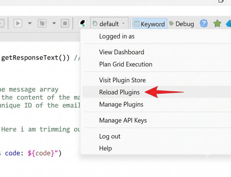Expand the debug bug dropdown arrow
Image resolution: width=231 pixels, height=177 pixels.
[x=54, y=23]
